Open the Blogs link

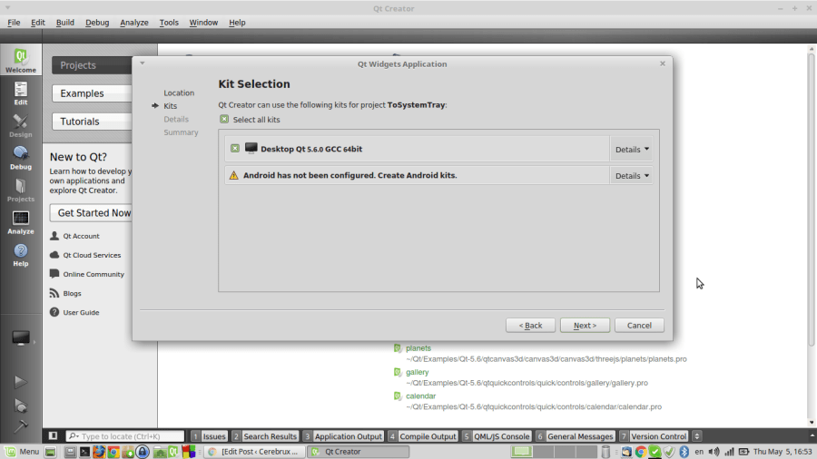pyautogui.click(x=72, y=294)
